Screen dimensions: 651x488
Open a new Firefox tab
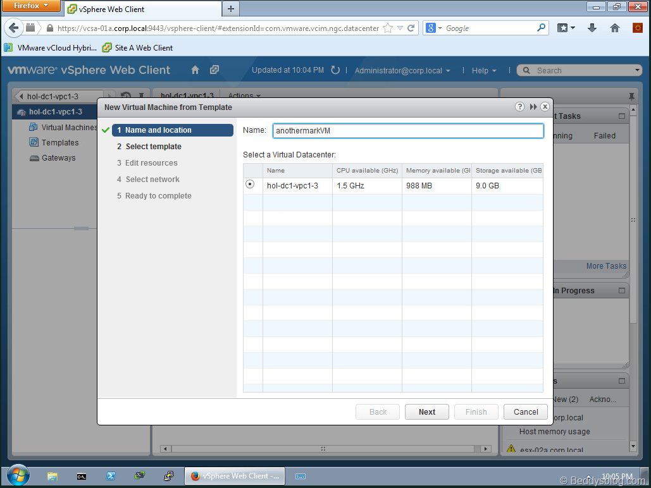231,9
